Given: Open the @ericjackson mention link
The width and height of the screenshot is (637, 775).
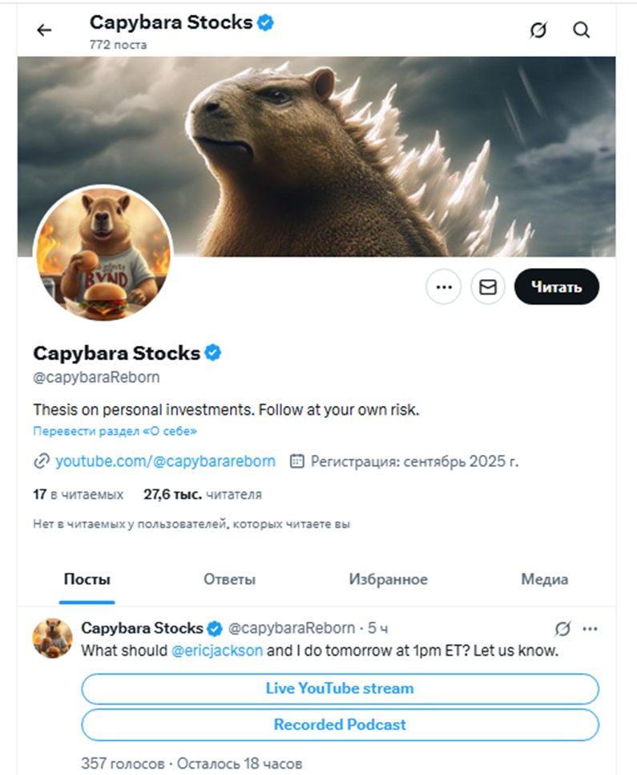Looking at the screenshot, I should point(217,650).
